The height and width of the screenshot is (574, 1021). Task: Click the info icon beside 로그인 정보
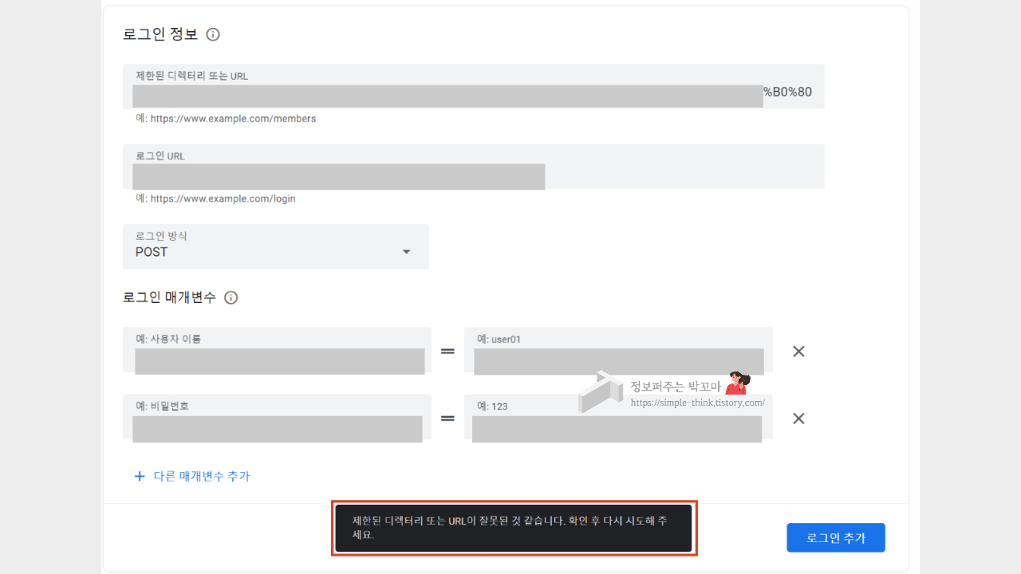213,34
